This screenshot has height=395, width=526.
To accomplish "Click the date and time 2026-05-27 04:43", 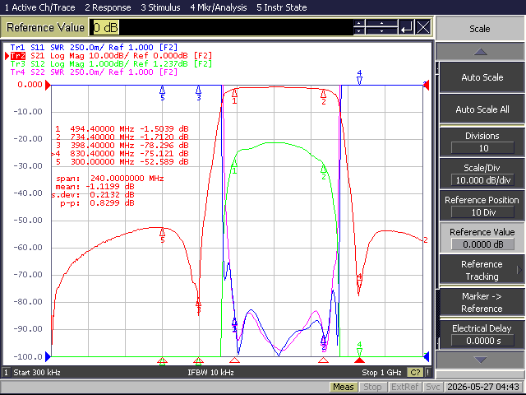I will [483, 388].
